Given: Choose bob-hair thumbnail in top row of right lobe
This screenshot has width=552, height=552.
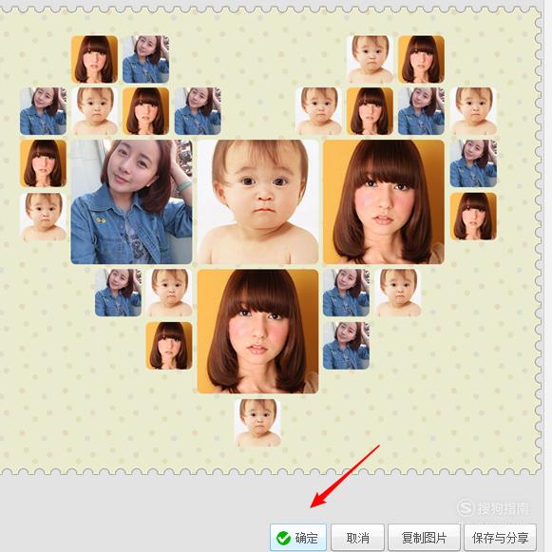Looking at the screenshot, I should (421, 59).
